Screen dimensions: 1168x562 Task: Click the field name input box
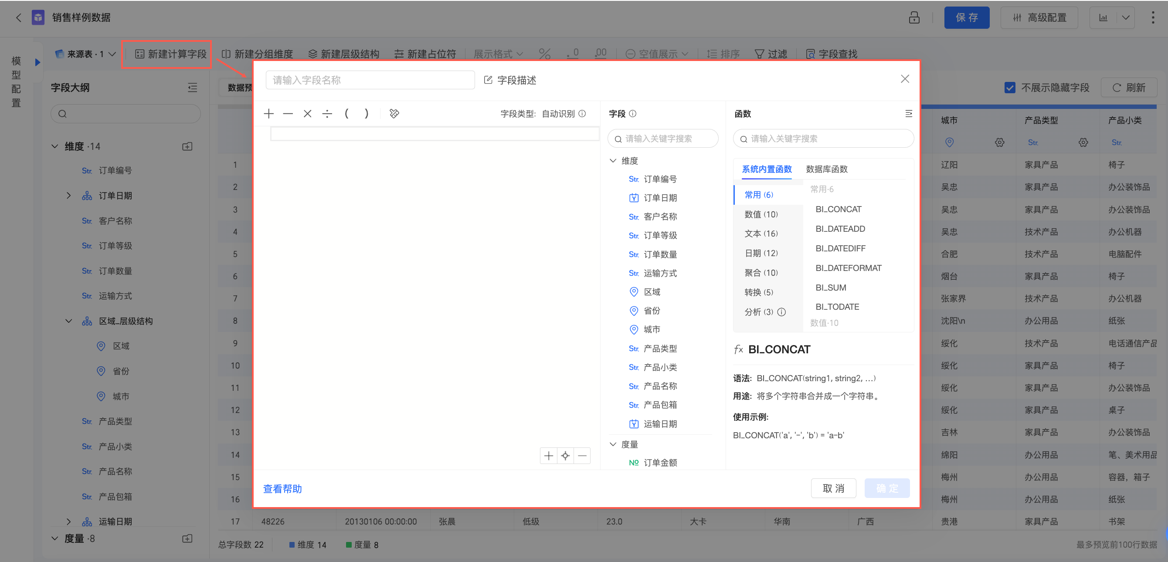click(x=370, y=80)
